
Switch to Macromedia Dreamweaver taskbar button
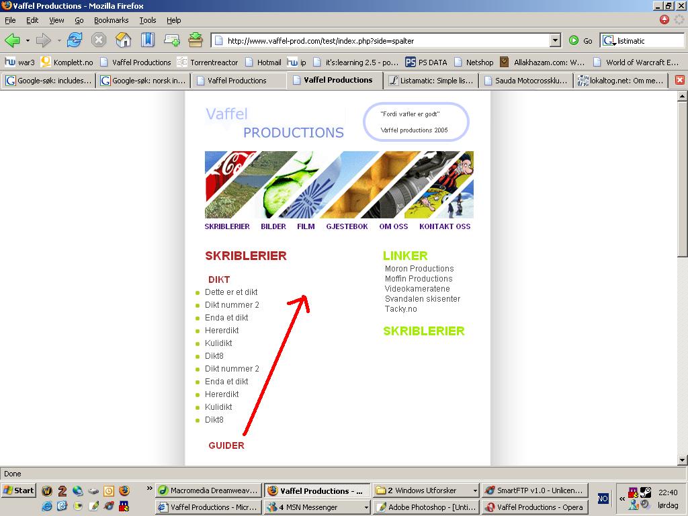pyautogui.click(x=209, y=490)
